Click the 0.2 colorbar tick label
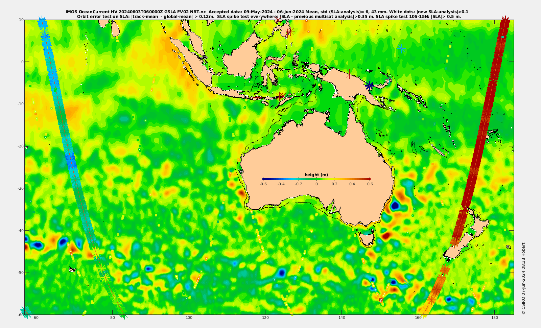 (x=334, y=184)
